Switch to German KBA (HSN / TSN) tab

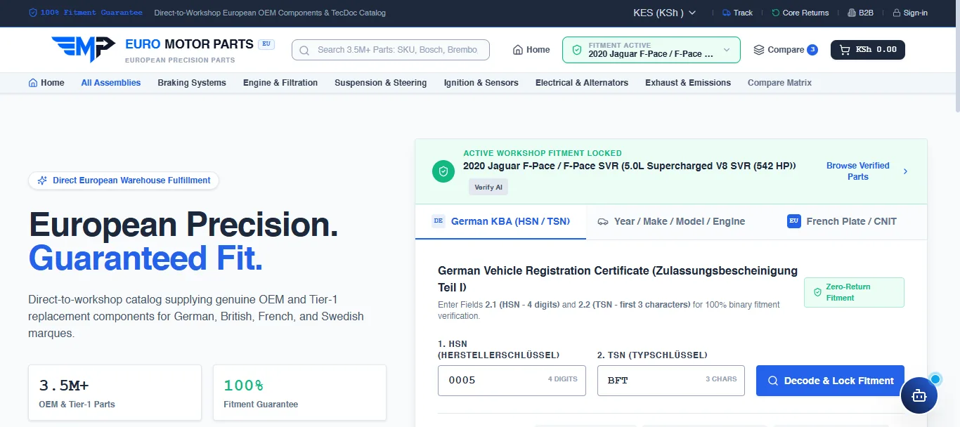(500, 221)
